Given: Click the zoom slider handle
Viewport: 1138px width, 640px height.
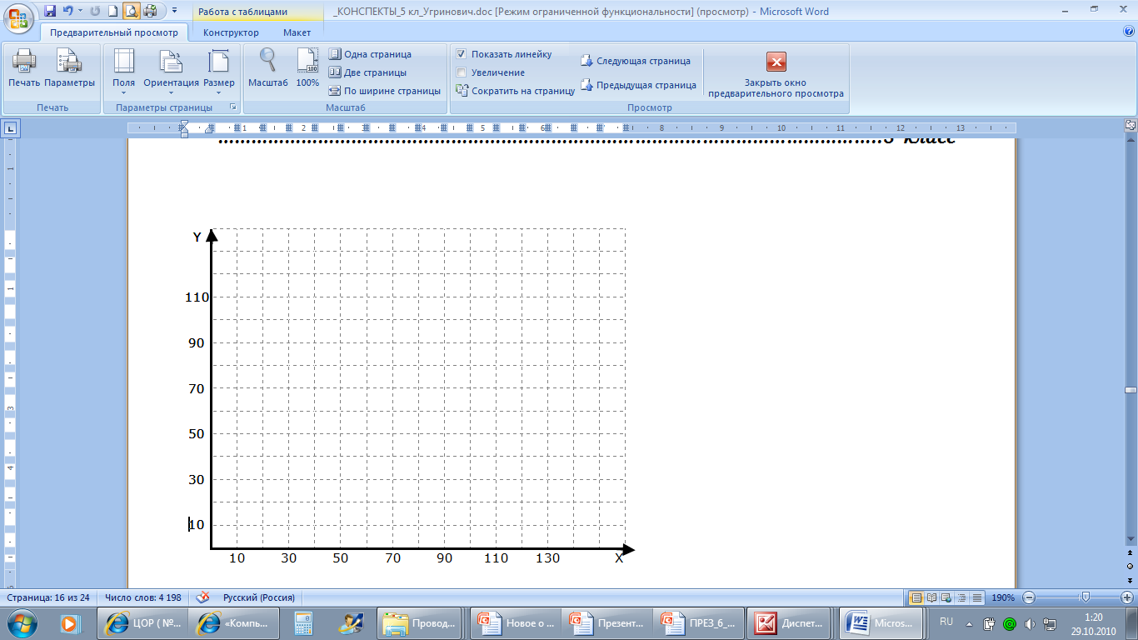Looking at the screenshot, I should point(1085,597).
